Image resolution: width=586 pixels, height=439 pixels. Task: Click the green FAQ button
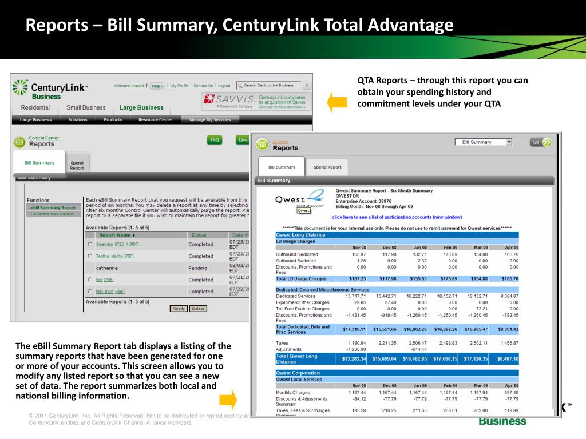pyautogui.click(x=215, y=140)
